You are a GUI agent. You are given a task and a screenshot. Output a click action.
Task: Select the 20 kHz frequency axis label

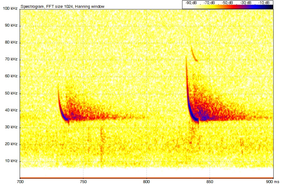click(11, 144)
